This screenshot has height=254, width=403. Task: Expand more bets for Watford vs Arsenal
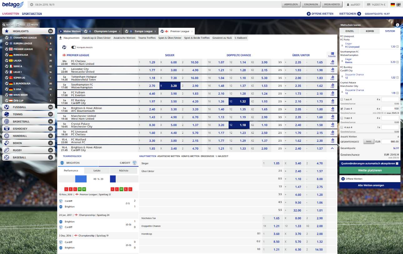point(332,141)
